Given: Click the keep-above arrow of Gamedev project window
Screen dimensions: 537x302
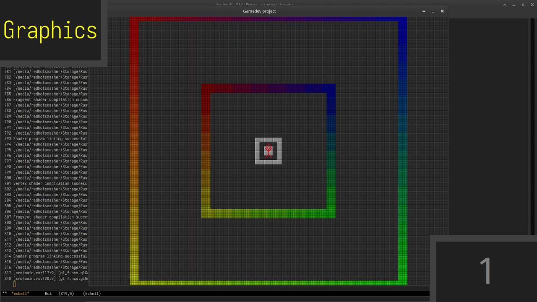Looking at the screenshot, I should click(x=424, y=11).
